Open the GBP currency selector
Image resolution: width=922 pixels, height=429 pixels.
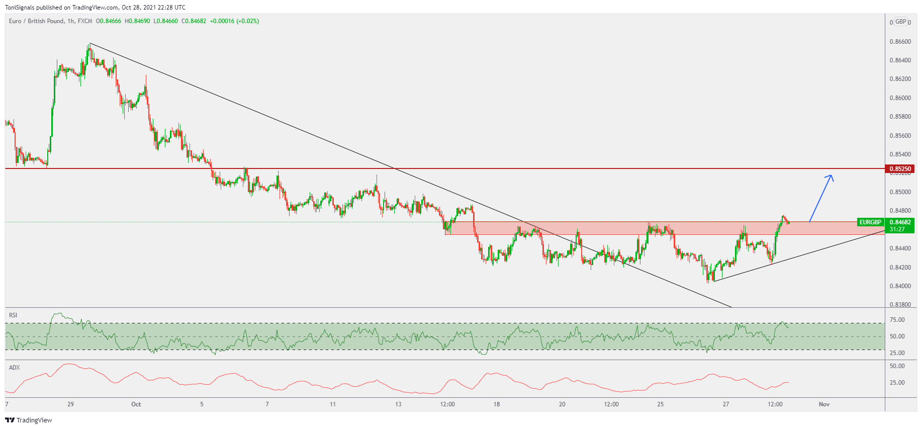click(x=900, y=22)
